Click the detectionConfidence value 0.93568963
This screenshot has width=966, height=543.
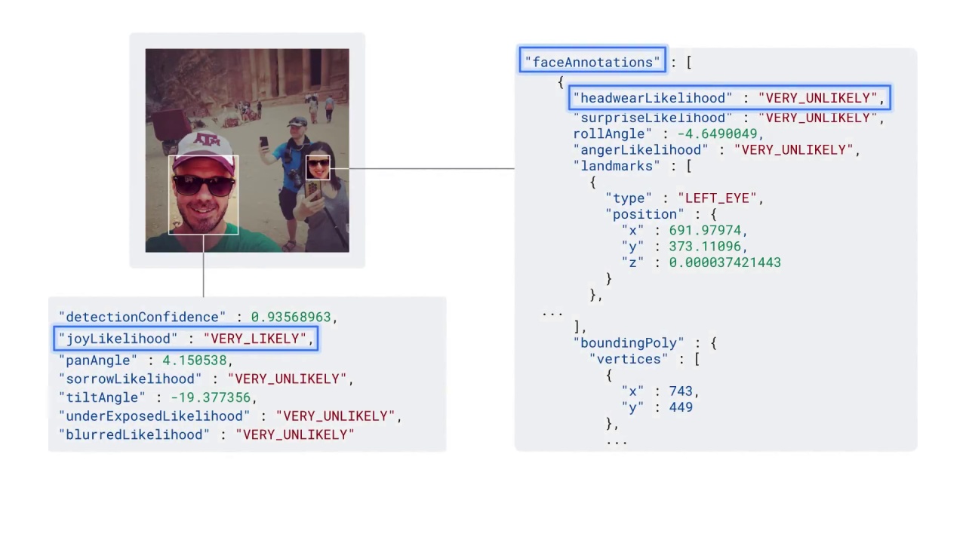(291, 317)
